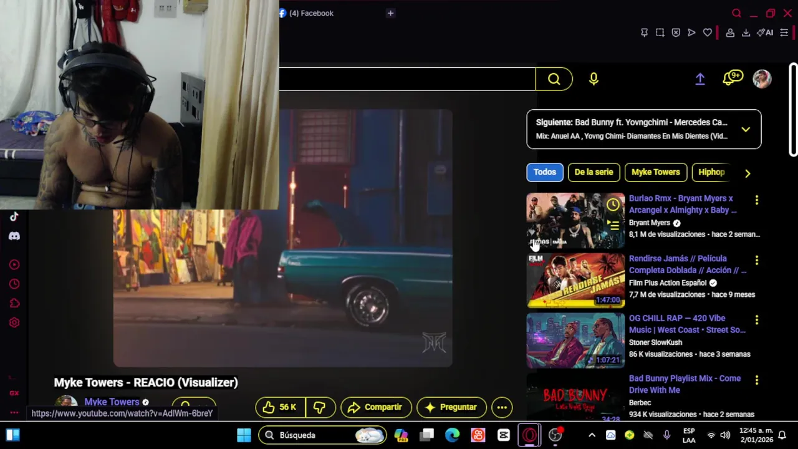Click the Compartir share button
Image resolution: width=798 pixels, height=449 pixels.
click(376, 407)
